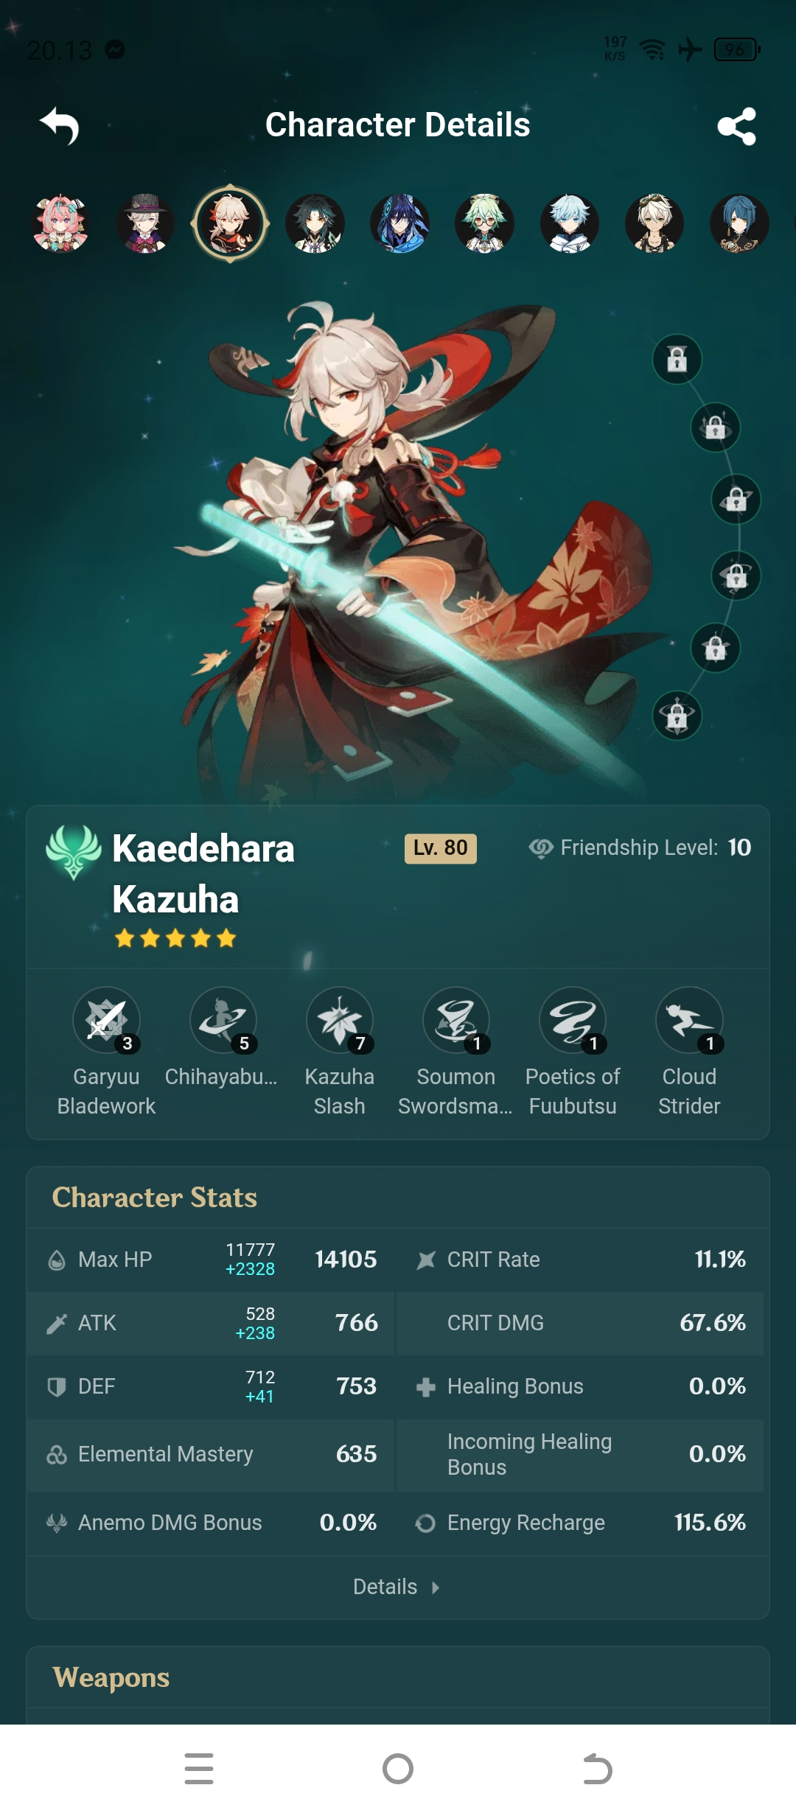Select dark-green haired Xiao avatar
The height and width of the screenshot is (1813, 796).
(x=315, y=223)
